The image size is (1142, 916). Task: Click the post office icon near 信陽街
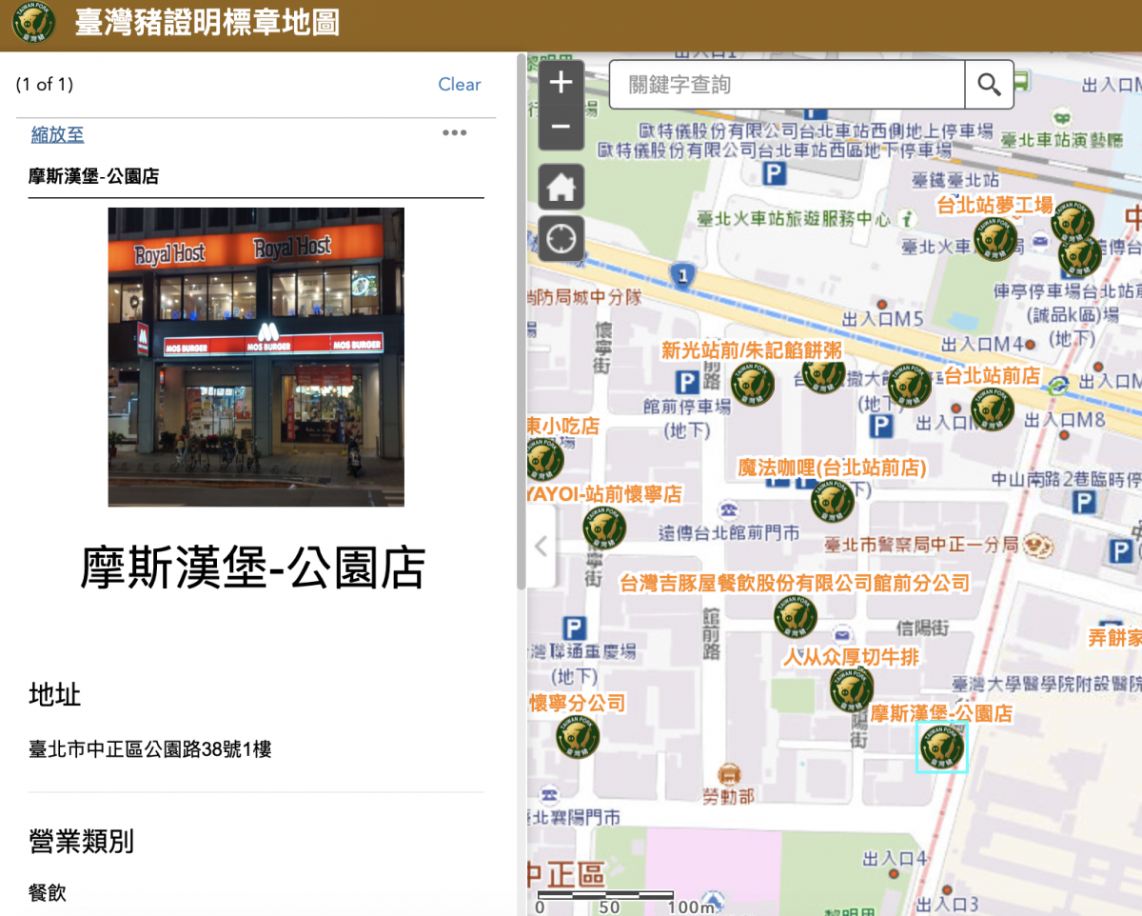(x=841, y=634)
